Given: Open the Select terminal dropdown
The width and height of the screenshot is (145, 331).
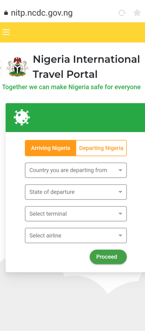Looking at the screenshot, I should point(76,214).
